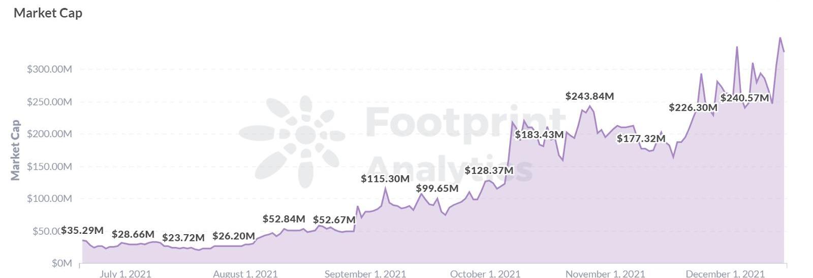Image resolution: width=813 pixels, height=278 pixels.
Task: Select the December 1, 2021 axis date
Action: click(x=725, y=273)
